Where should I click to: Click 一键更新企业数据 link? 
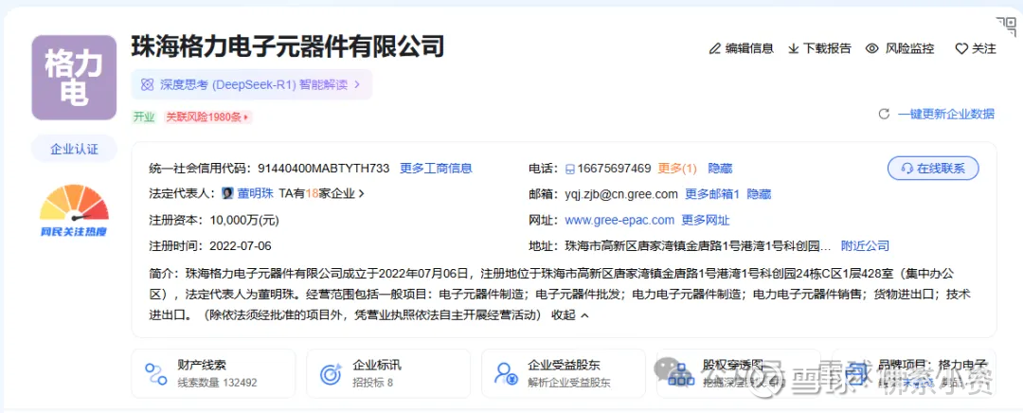(946, 115)
